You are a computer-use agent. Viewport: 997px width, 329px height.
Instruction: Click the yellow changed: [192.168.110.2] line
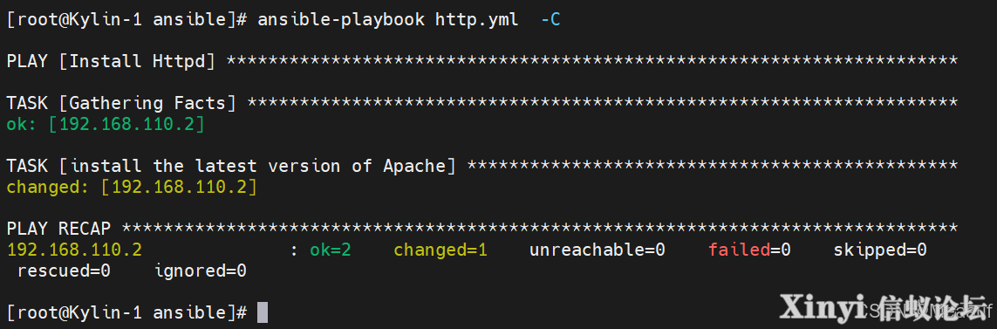pos(132,187)
